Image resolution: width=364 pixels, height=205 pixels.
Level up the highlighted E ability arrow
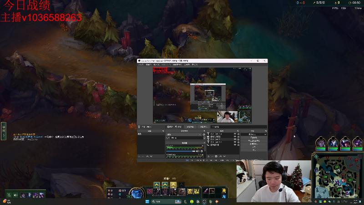pyautogui.click(x=173, y=185)
